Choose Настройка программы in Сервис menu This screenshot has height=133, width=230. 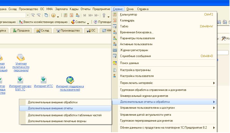(135, 70)
